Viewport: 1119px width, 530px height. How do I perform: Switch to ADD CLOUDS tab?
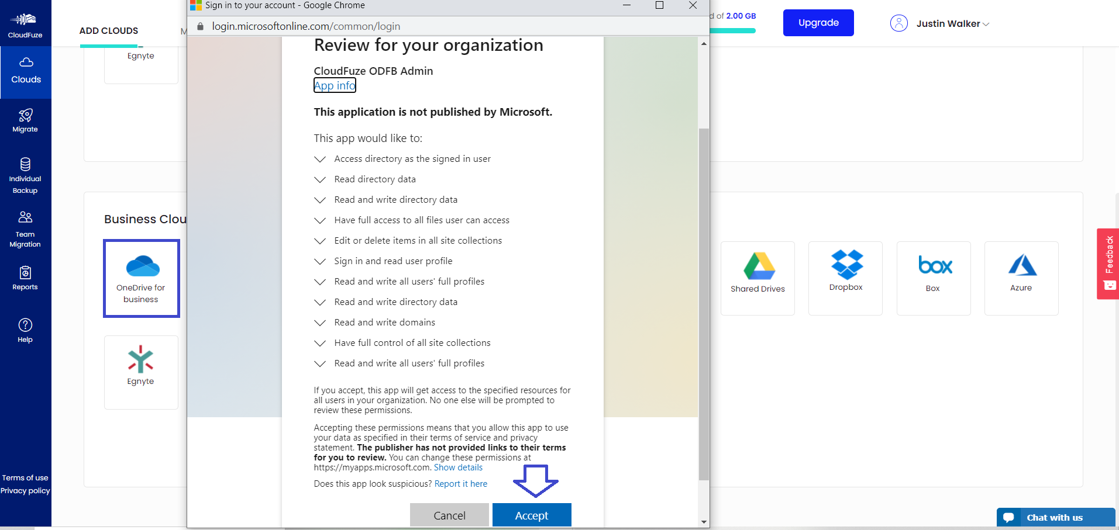pos(109,31)
